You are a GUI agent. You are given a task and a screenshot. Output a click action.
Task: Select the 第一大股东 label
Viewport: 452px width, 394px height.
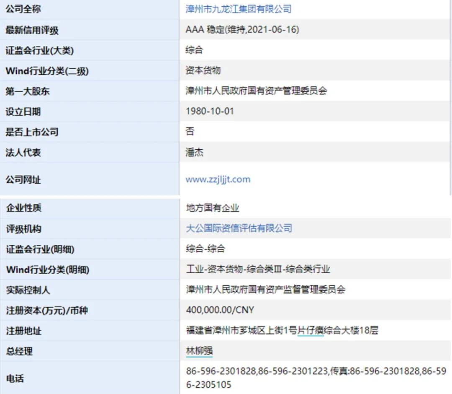tap(27, 91)
